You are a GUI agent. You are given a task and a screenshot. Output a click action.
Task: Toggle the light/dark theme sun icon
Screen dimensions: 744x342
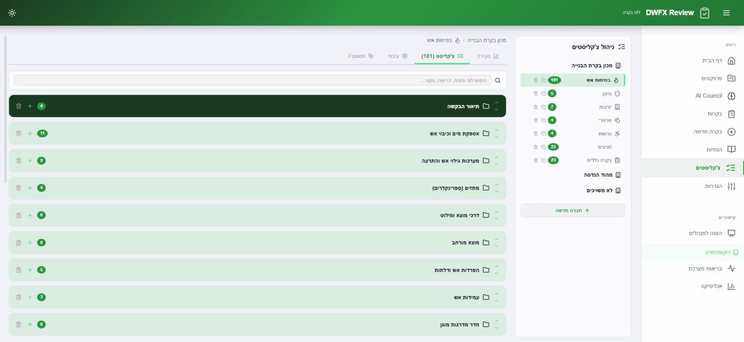(x=12, y=13)
